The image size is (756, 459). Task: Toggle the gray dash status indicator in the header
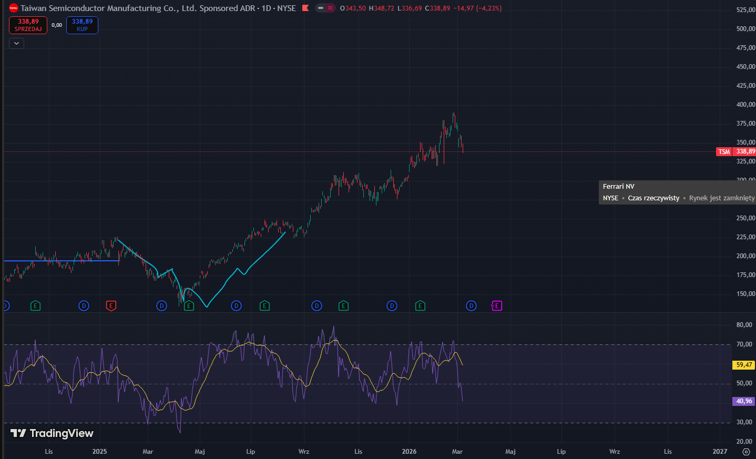coord(321,8)
